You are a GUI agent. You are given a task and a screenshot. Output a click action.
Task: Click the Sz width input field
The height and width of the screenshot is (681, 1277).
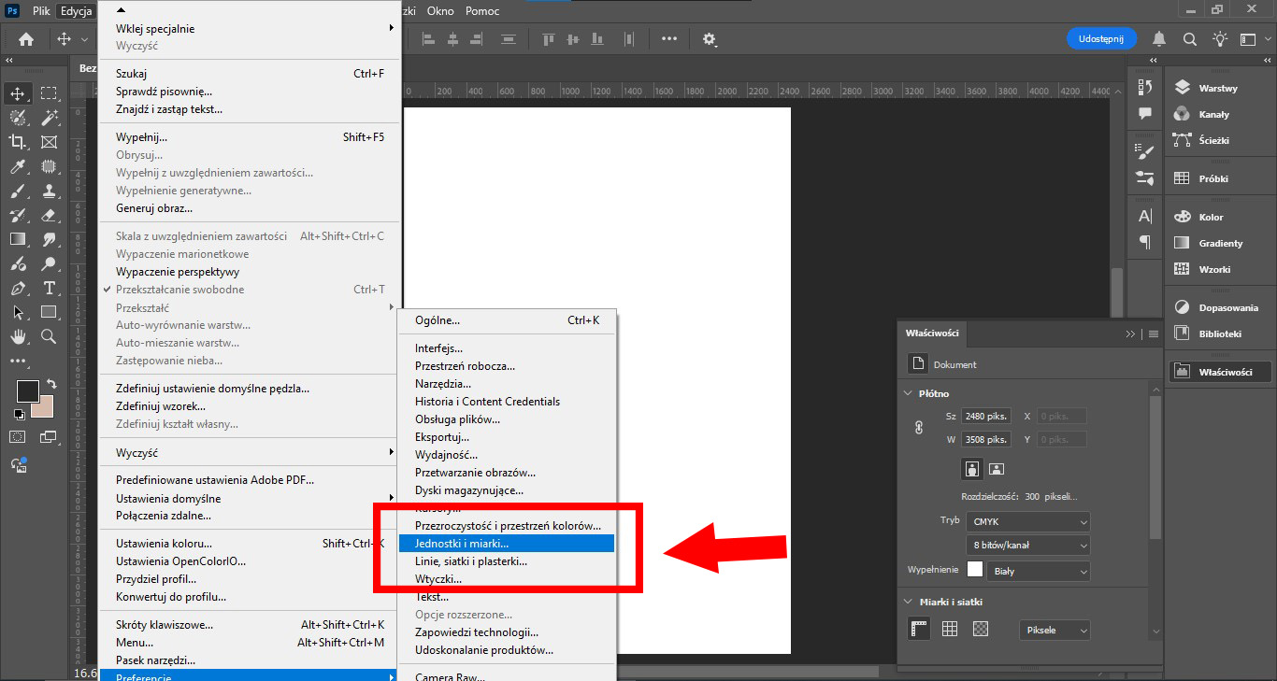[x=985, y=417]
